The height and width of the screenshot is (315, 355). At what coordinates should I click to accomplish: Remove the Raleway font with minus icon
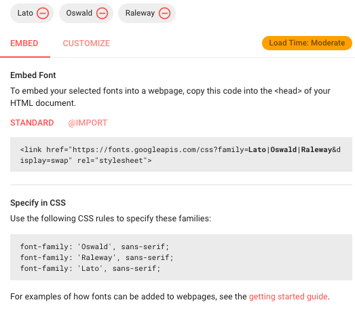164,13
